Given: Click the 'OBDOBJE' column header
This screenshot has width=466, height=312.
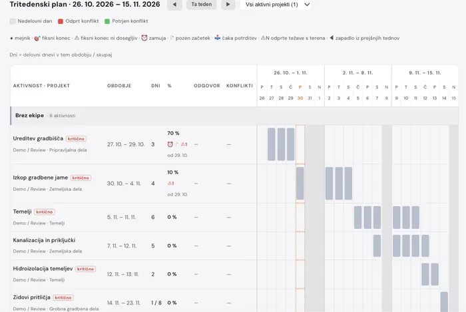Looking at the screenshot, I should (119, 86).
